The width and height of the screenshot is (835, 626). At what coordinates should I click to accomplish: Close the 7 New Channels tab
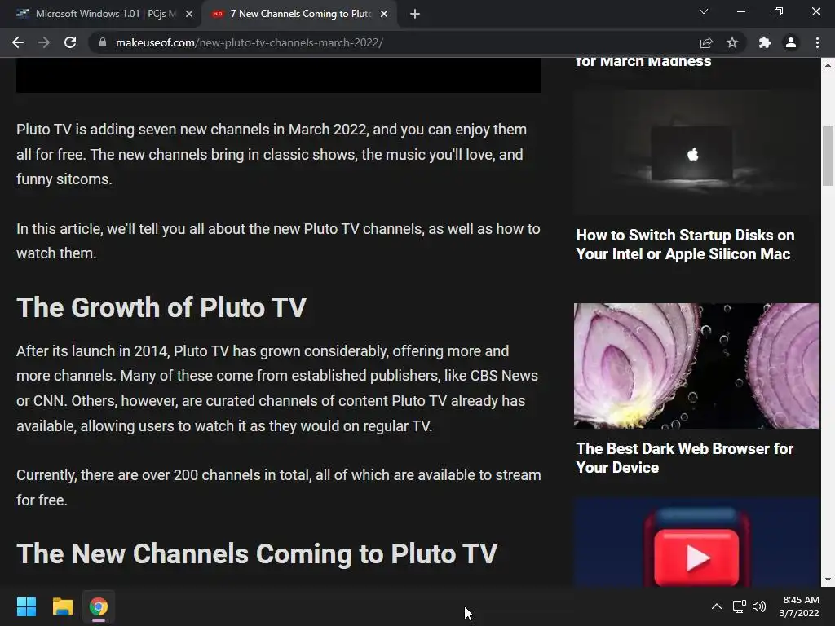pyautogui.click(x=384, y=14)
